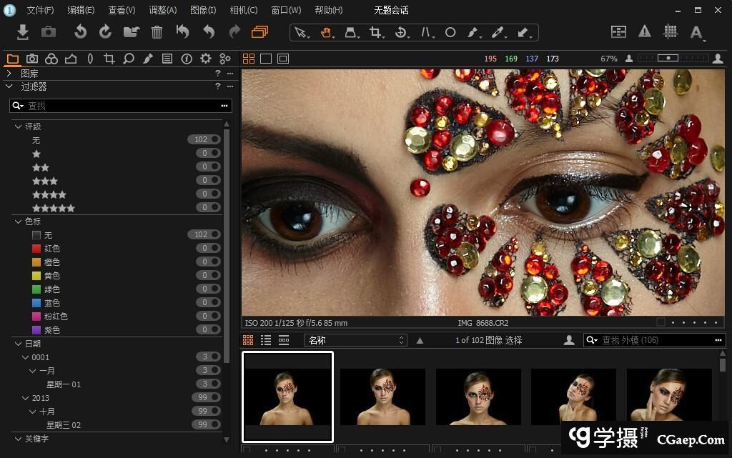The height and width of the screenshot is (458, 732).
Task: Open the Library folder tool tab
Action: click(x=13, y=59)
